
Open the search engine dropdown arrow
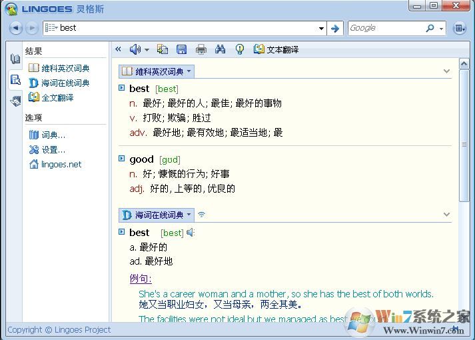click(x=442, y=29)
